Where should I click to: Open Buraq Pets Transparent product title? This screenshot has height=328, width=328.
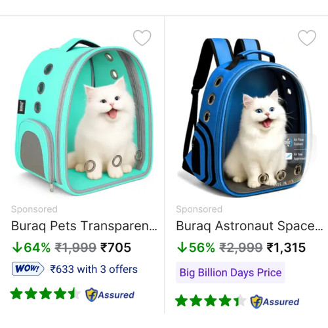click(x=84, y=226)
